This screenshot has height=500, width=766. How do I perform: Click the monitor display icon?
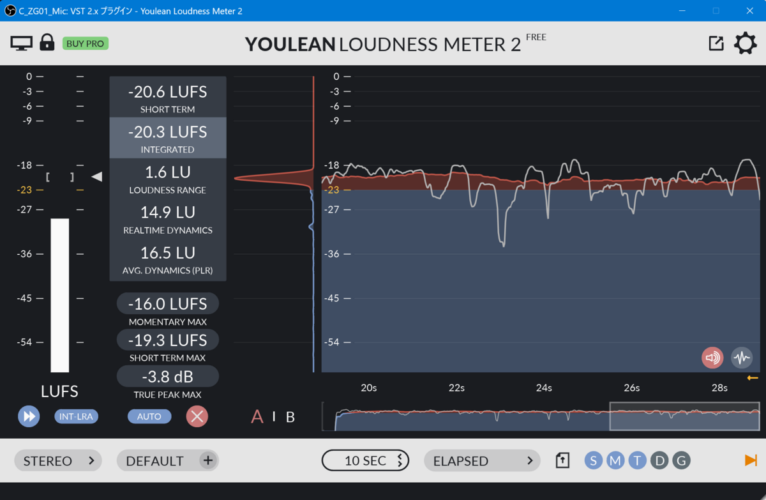21,43
